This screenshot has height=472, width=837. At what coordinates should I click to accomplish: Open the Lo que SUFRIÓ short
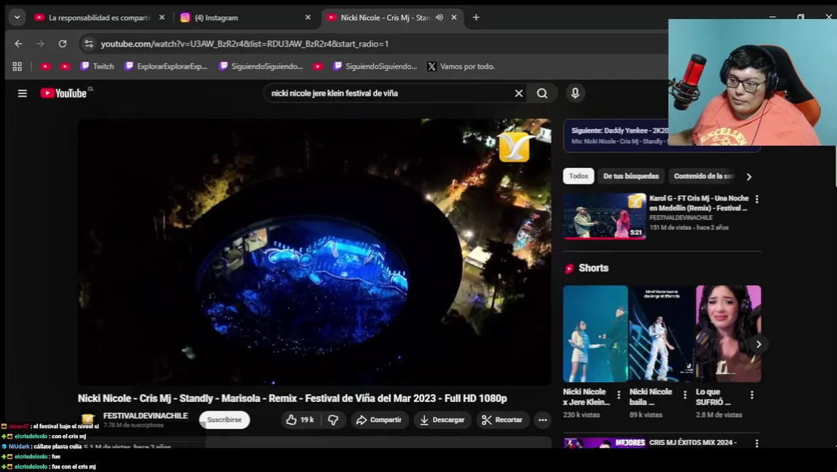click(728, 334)
